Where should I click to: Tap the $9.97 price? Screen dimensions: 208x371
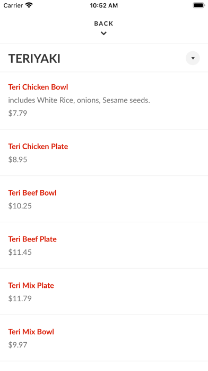(18, 345)
